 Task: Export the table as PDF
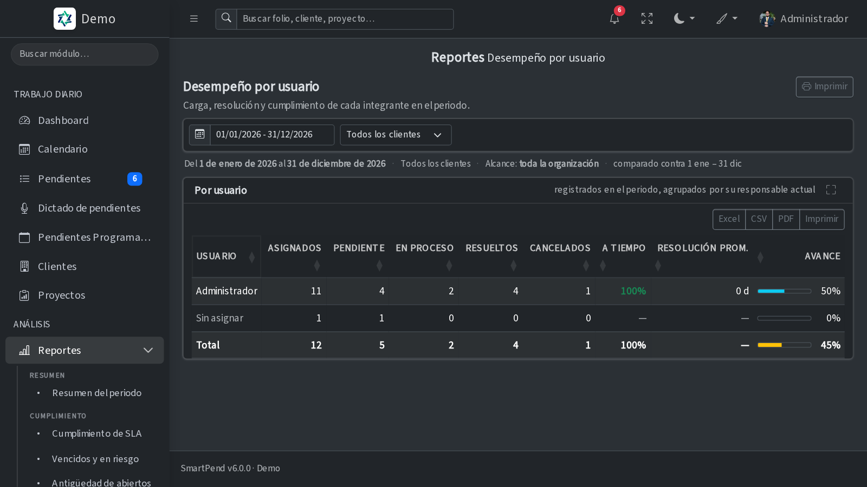(x=786, y=219)
